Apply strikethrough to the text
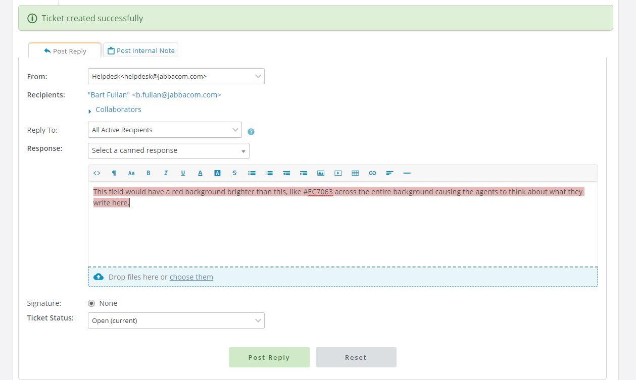 tap(234, 173)
